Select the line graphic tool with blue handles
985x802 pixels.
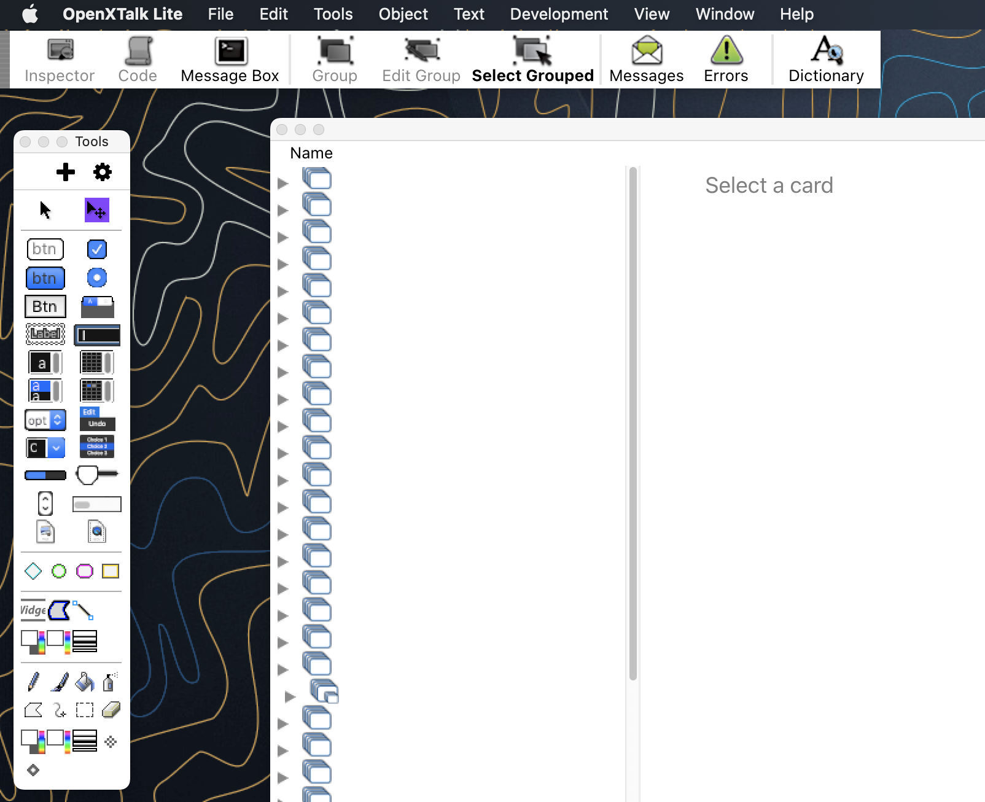tap(83, 610)
